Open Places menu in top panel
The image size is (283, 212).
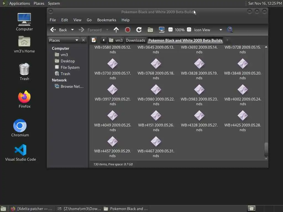coord(39,3)
